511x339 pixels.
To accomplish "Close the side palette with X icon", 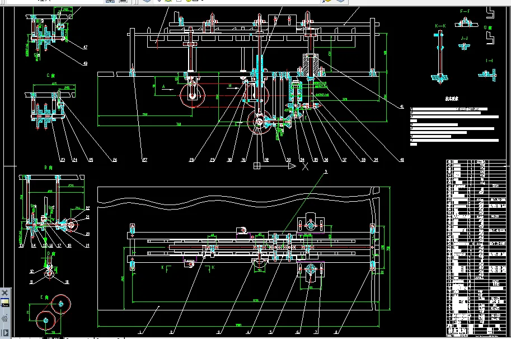I will click(x=5, y=292).
